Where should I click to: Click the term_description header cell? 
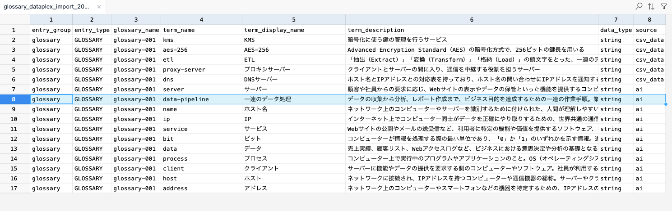coord(472,30)
